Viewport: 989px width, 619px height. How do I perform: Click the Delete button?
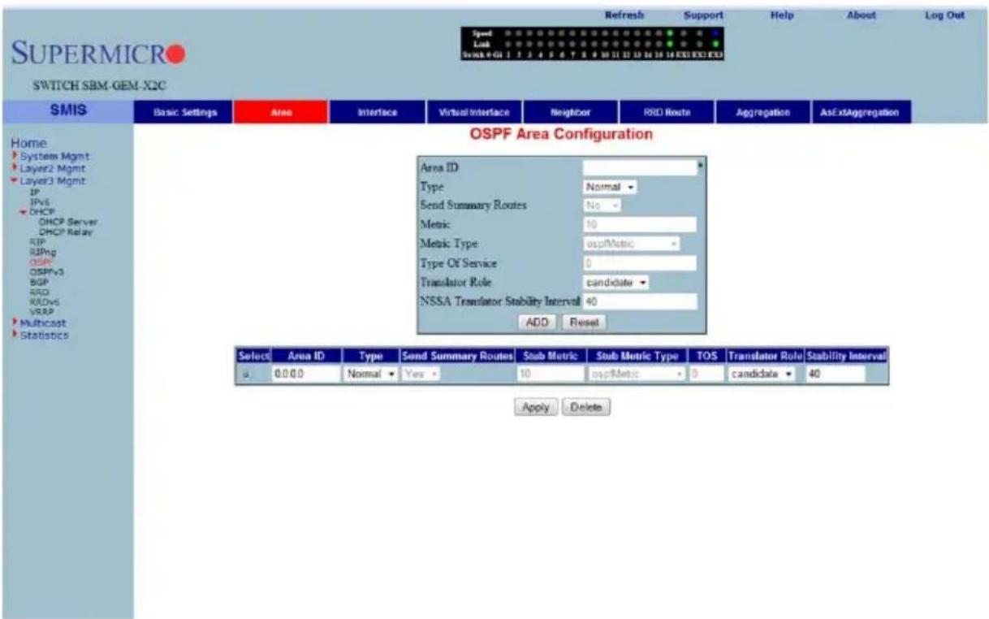coord(586,407)
